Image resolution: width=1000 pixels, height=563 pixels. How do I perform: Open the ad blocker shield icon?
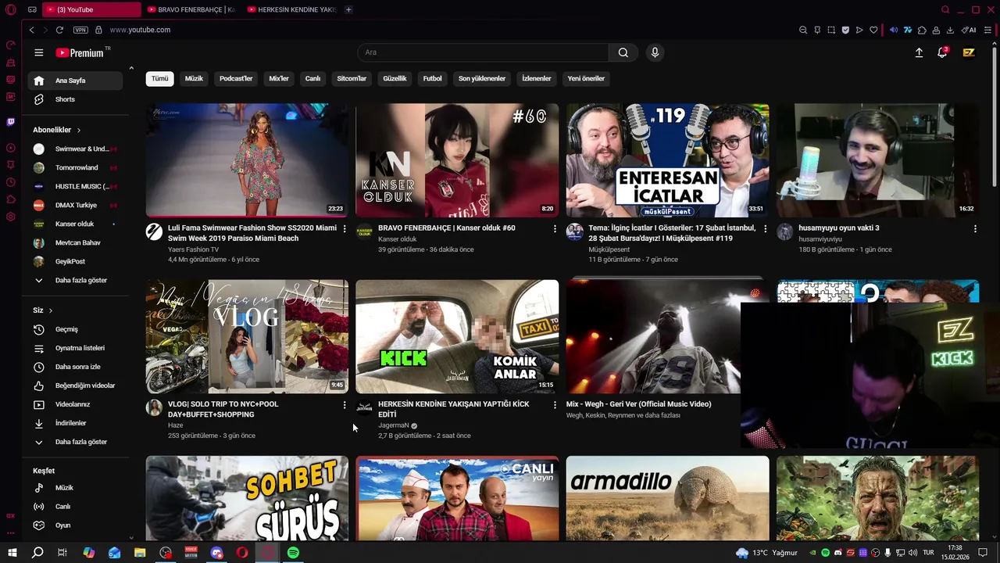(845, 30)
